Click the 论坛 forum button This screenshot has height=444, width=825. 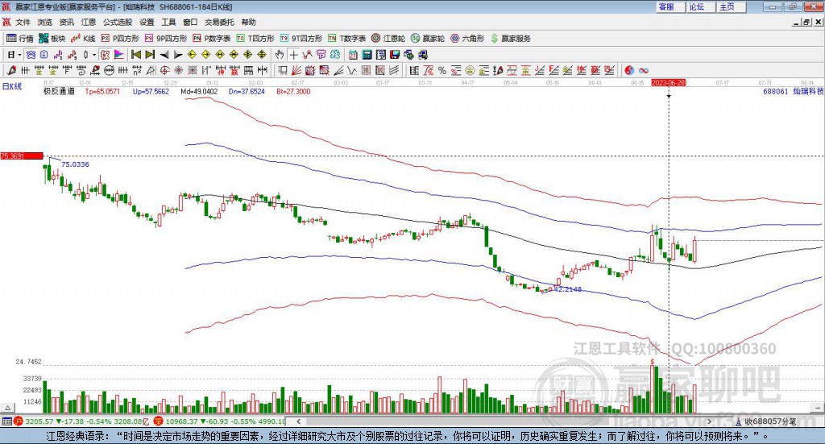700,6
